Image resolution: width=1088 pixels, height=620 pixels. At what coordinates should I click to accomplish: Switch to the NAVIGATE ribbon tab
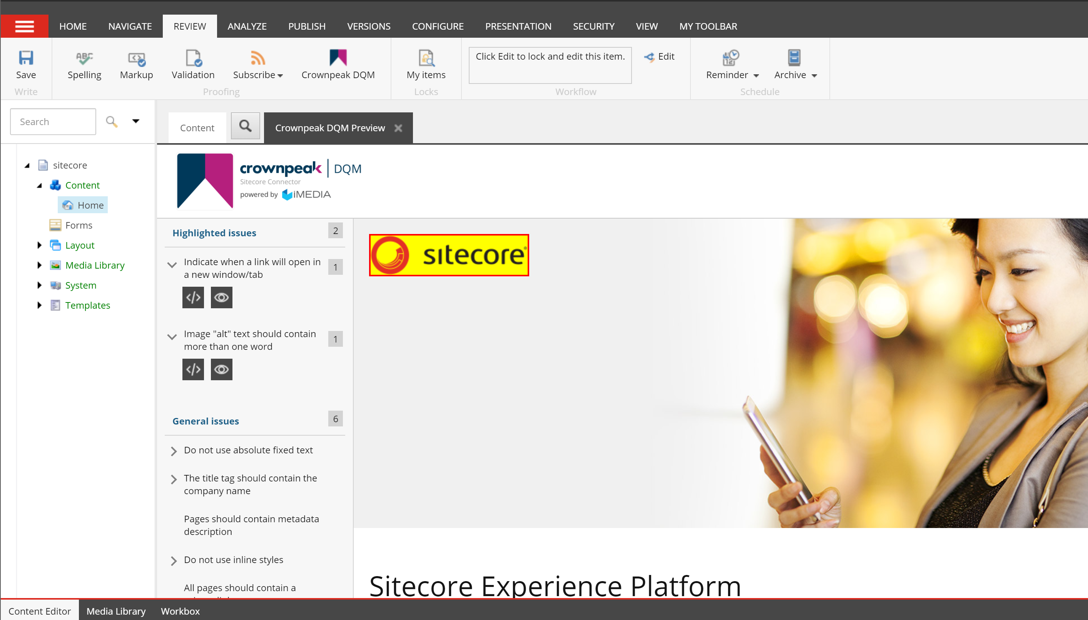(x=130, y=27)
